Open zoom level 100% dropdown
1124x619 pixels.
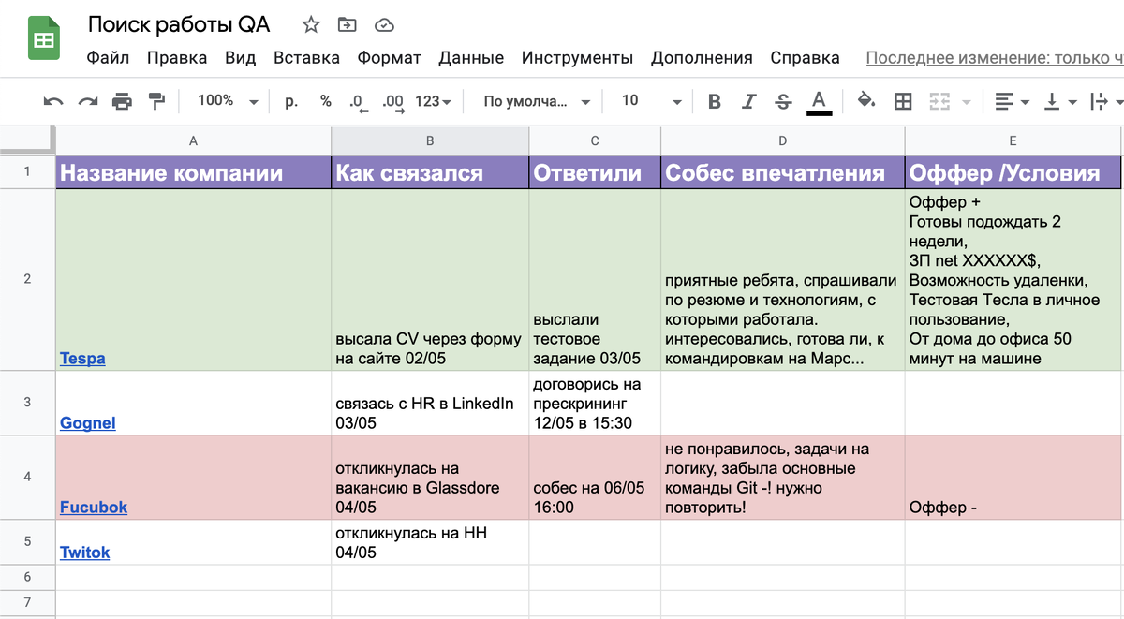coord(227,100)
